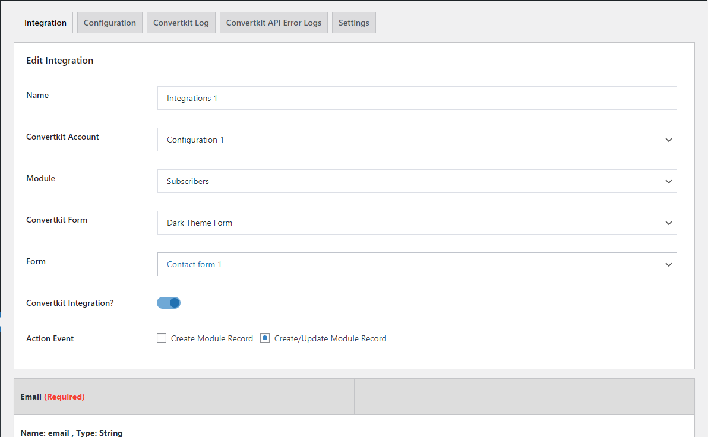Open Convertkit API Error Logs tab
The height and width of the screenshot is (437, 708).
[x=274, y=23]
